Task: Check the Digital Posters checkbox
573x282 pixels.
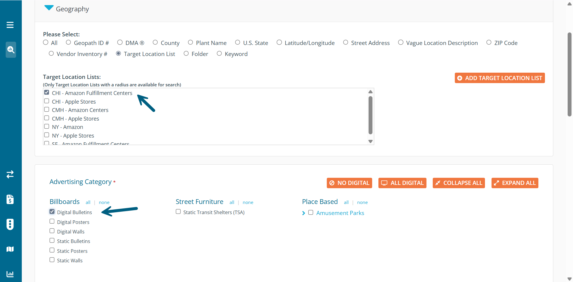Action: [x=52, y=222]
